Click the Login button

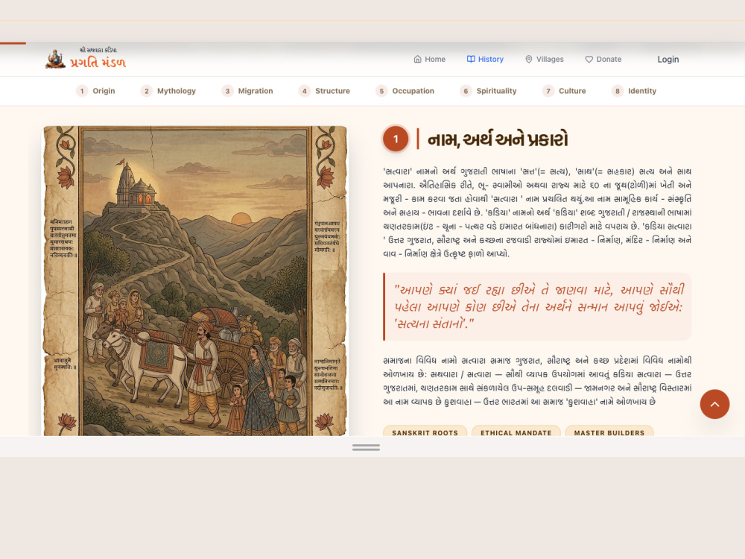[668, 60]
